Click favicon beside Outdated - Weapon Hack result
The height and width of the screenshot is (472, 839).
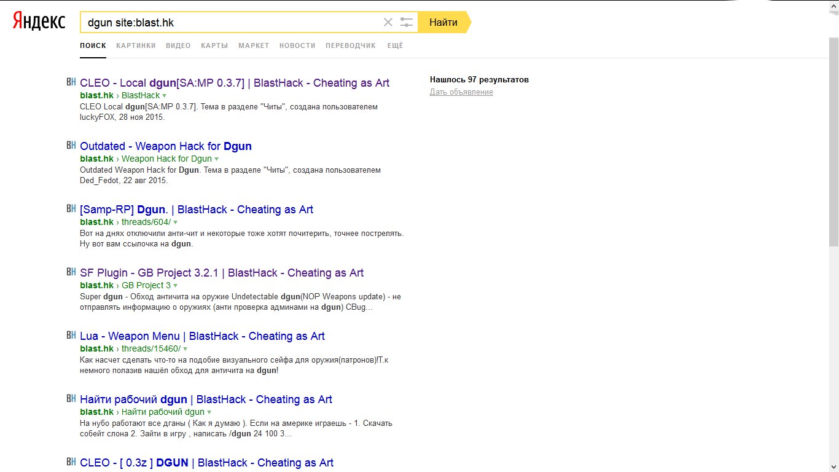click(71, 145)
